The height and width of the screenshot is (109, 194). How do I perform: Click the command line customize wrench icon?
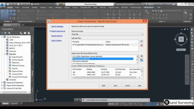(80, 100)
